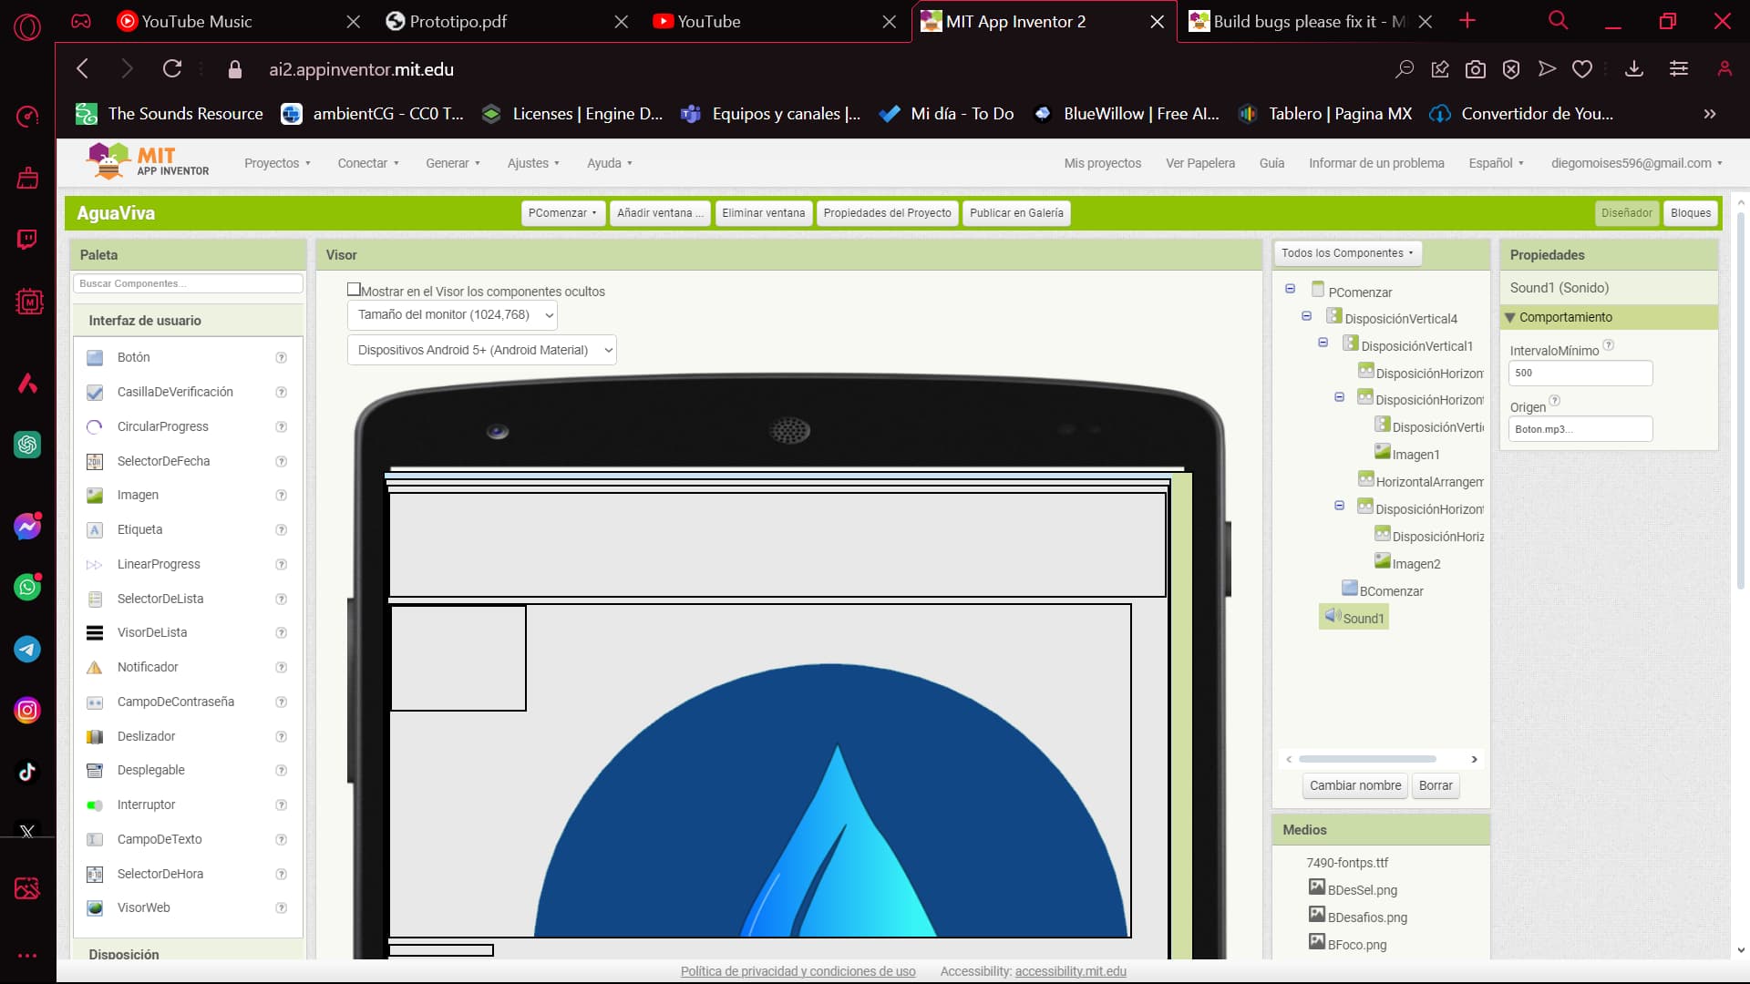This screenshot has width=1750, height=984.
Task: Select the VisorWeb component in the palette
Action: (x=143, y=907)
